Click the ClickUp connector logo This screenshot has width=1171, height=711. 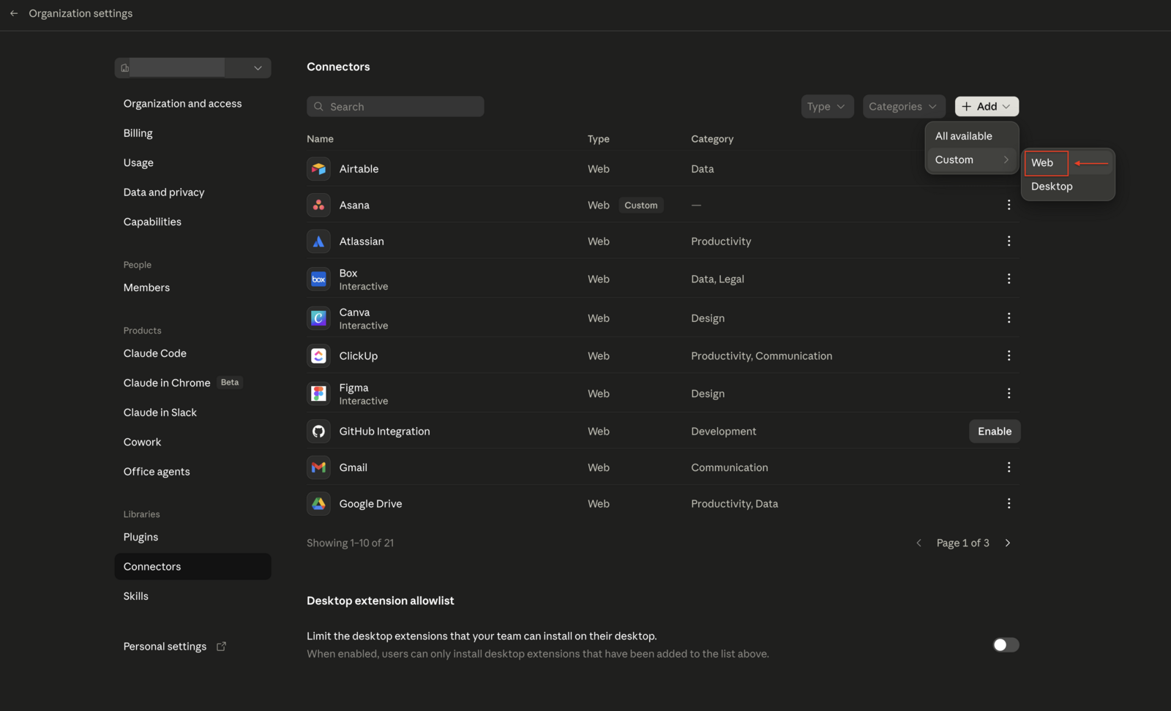tap(318, 356)
